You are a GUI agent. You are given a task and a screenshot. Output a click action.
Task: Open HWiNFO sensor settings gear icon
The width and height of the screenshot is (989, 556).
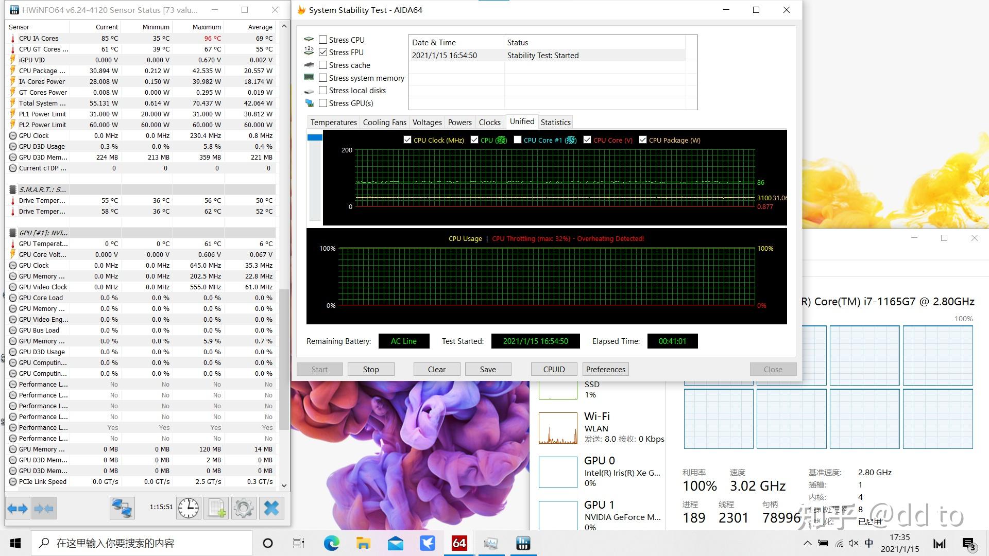pos(244,509)
